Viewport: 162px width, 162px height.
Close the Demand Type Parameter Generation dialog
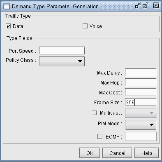coord(156,6)
